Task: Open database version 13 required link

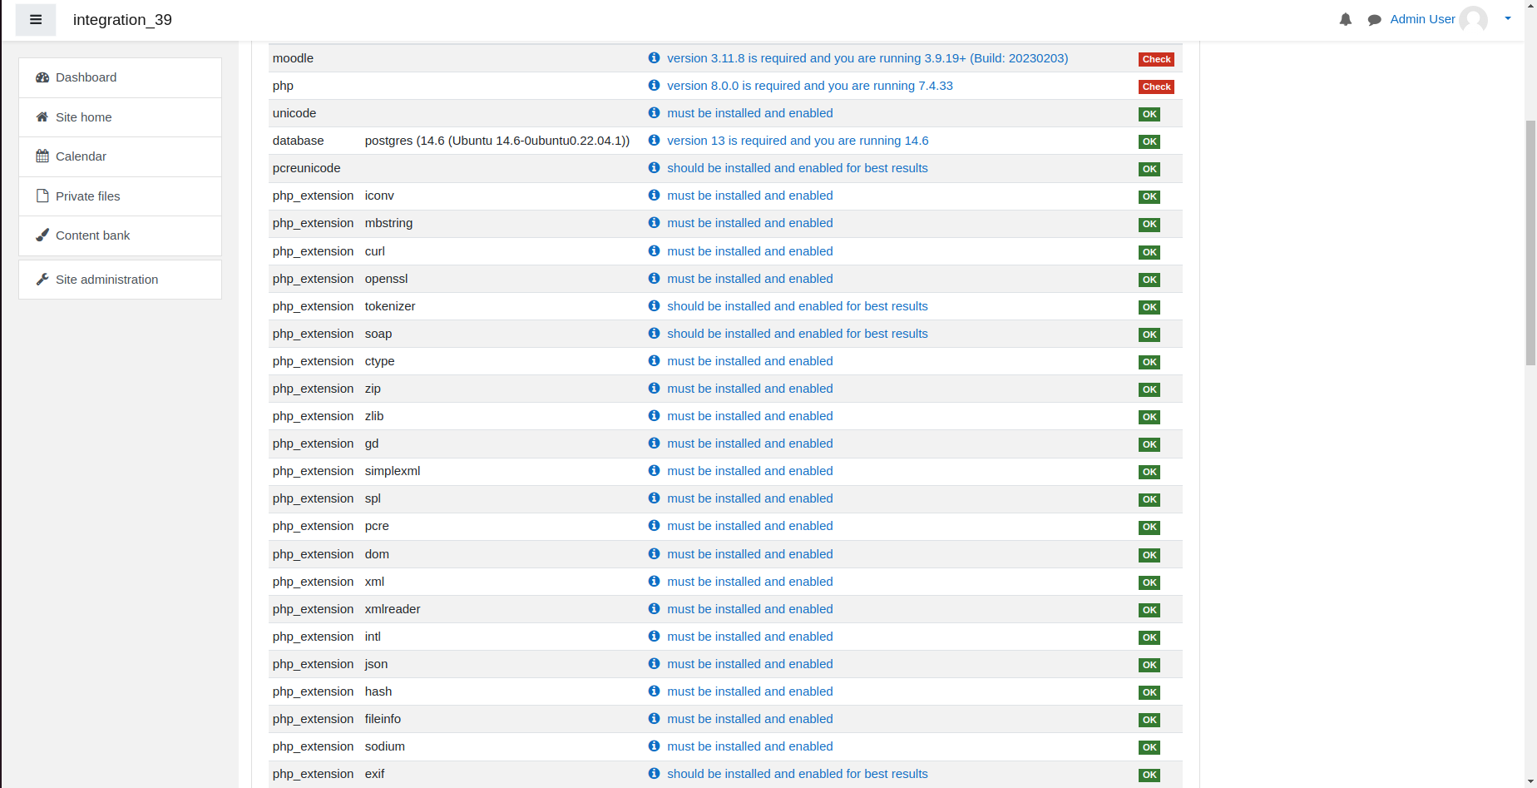Action: click(798, 141)
